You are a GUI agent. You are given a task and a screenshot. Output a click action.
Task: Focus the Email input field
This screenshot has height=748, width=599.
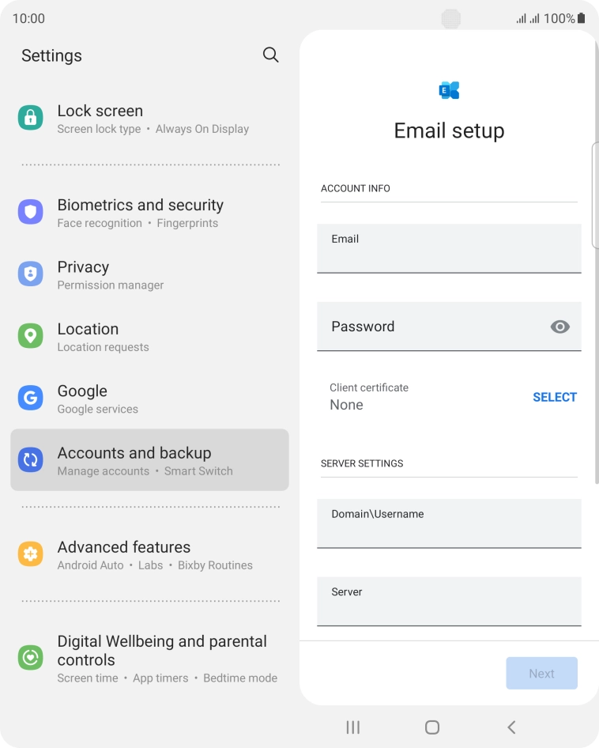449,248
